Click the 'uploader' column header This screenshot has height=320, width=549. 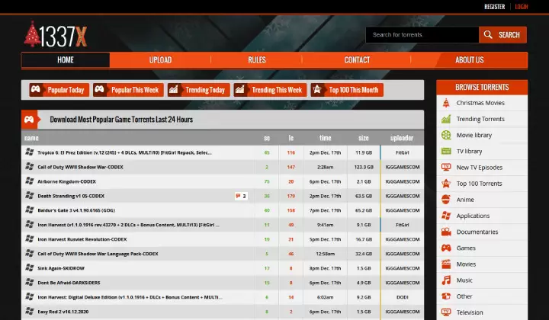click(402, 138)
